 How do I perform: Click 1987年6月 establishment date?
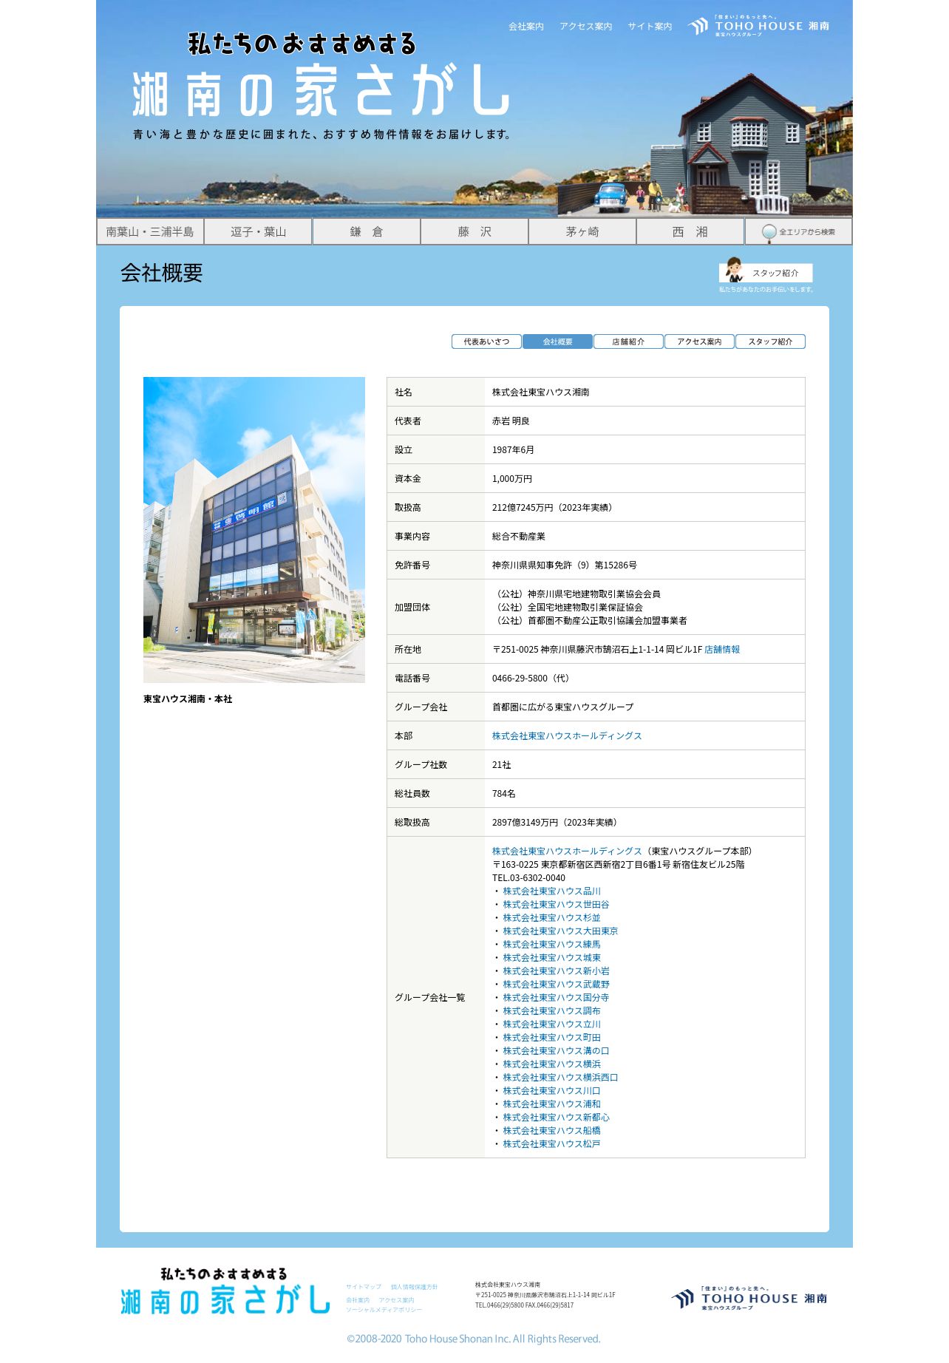click(513, 450)
